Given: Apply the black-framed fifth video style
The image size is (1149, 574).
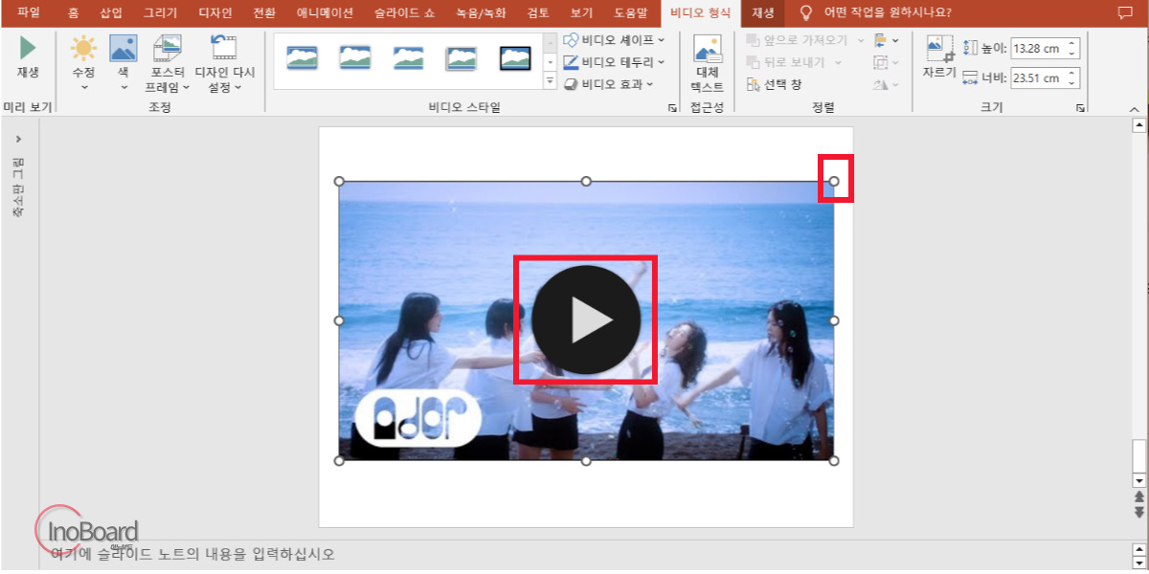Looking at the screenshot, I should 515,58.
